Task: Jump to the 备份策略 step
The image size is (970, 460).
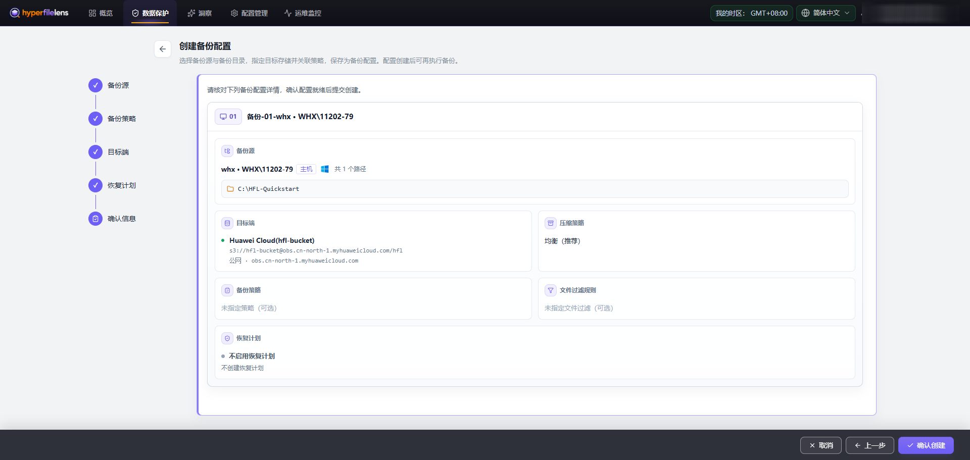Action: (112, 119)
